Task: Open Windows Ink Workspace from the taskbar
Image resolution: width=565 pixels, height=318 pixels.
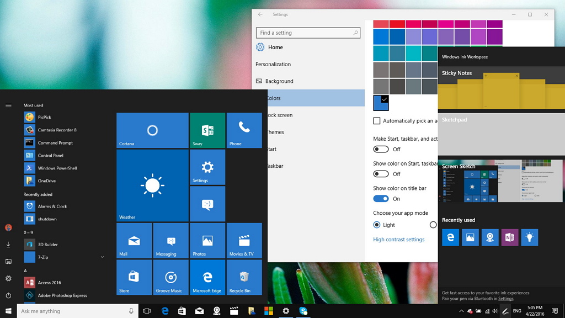Action: (506, 311)
